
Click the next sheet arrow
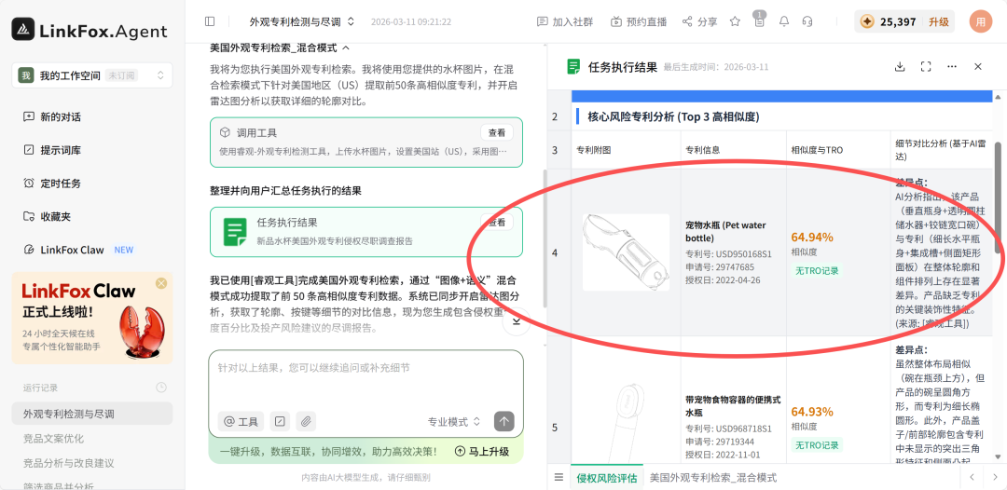(994, 477)
